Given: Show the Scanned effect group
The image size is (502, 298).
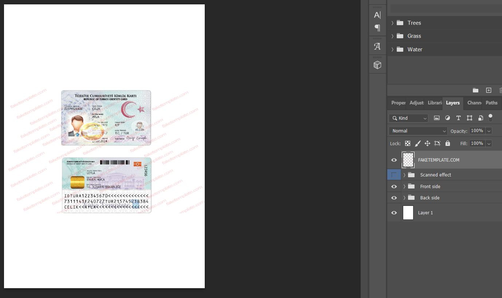Looking at the screenshot, I should click(394, 175).
